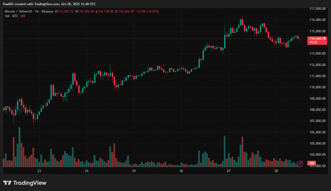
Task: Click date label 28 on time axis
Action: pos(276,171)
